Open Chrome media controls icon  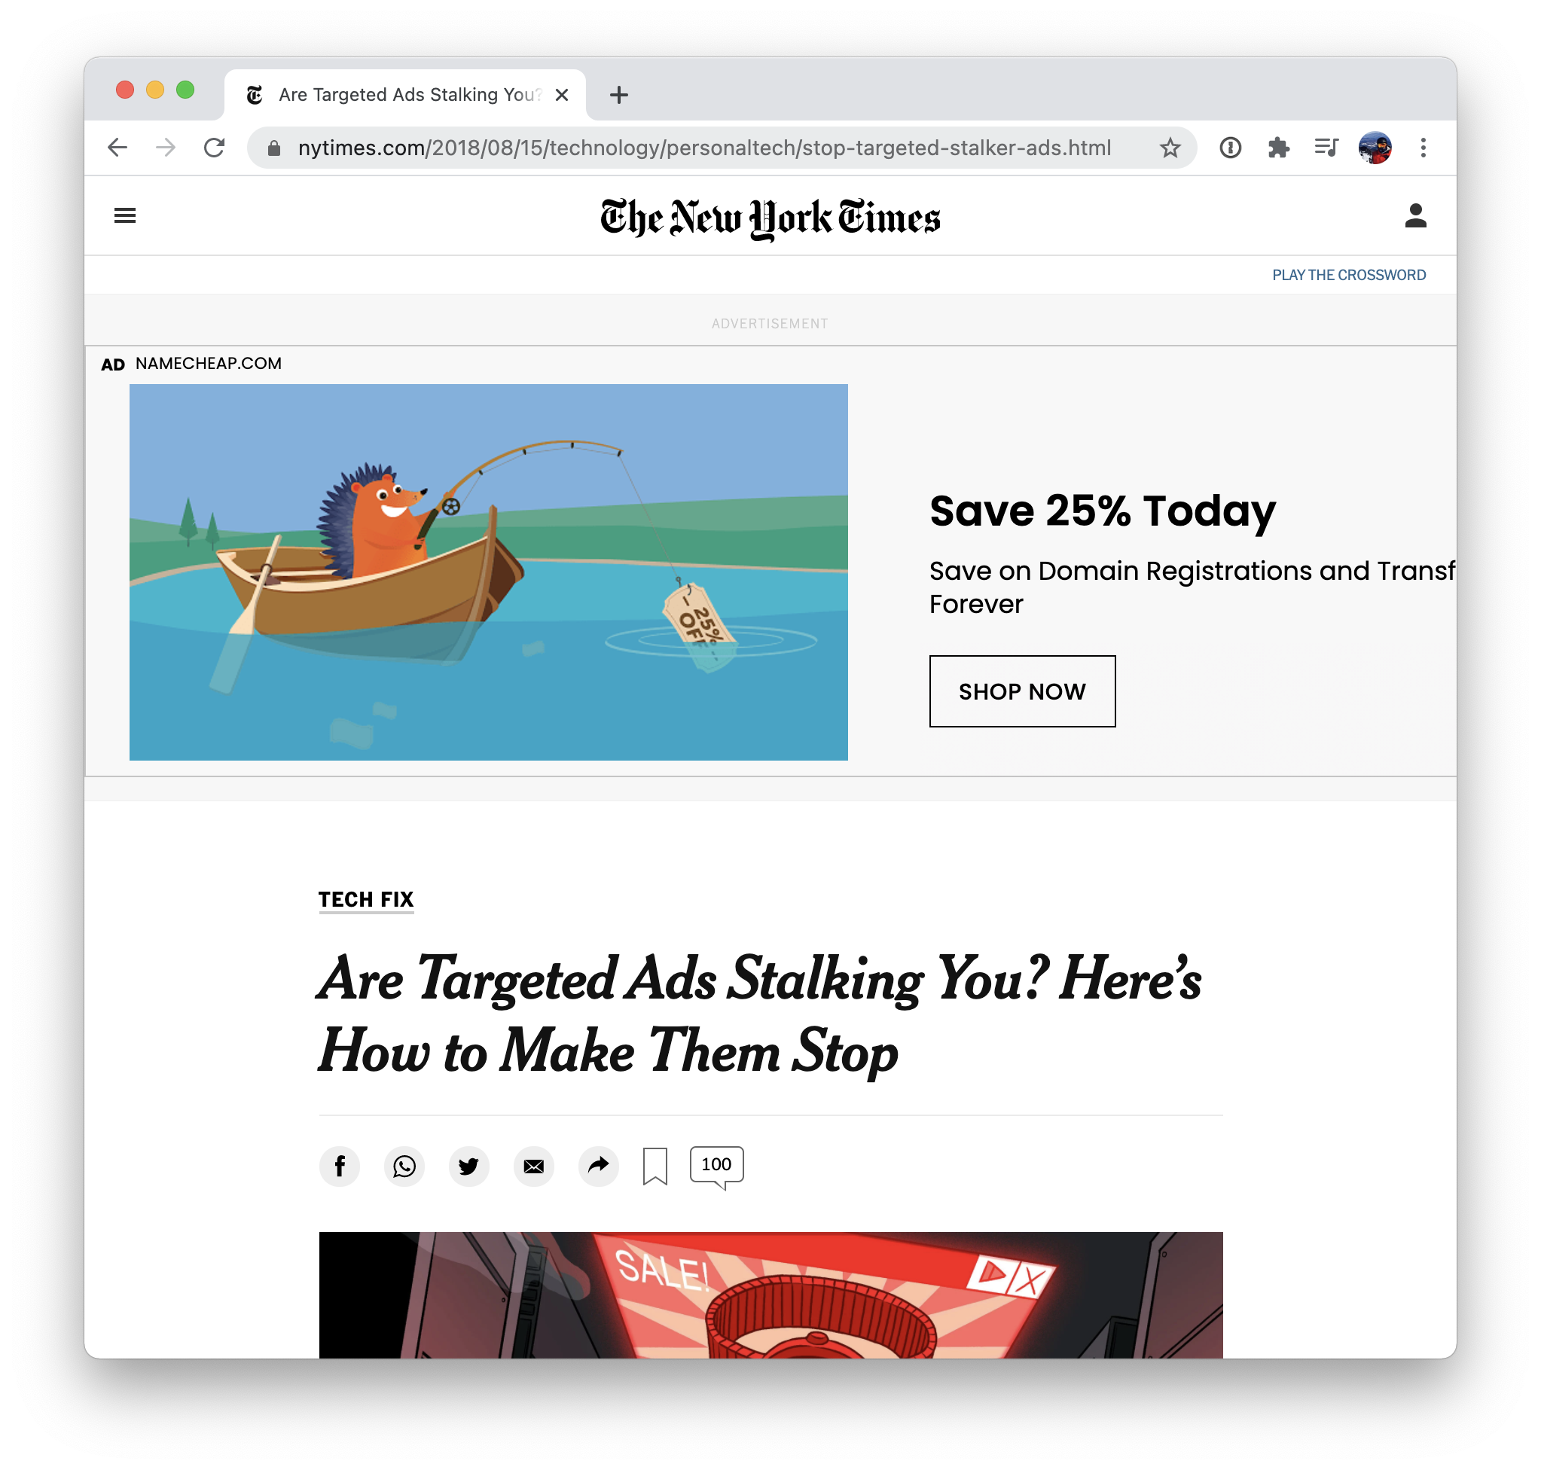pos(1326,148)
